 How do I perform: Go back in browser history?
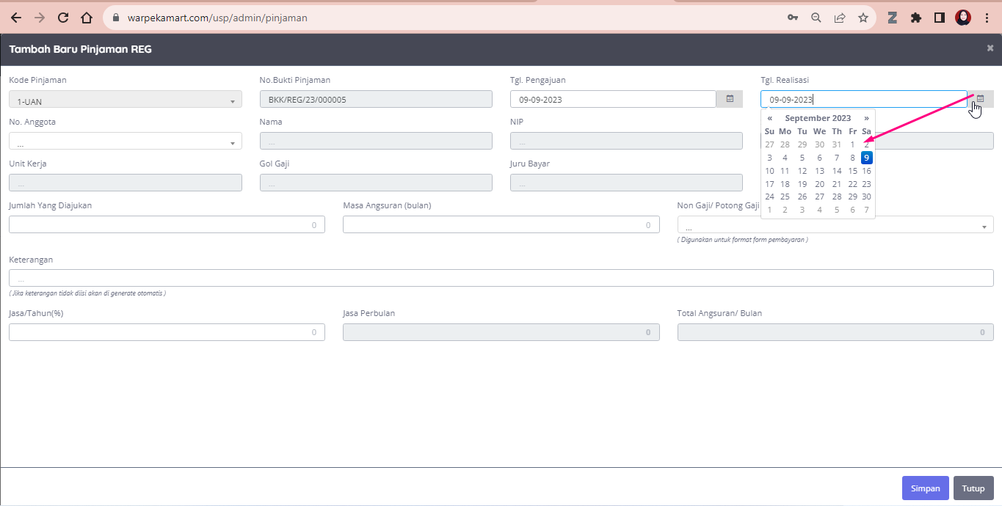click(x=16, y=18)
